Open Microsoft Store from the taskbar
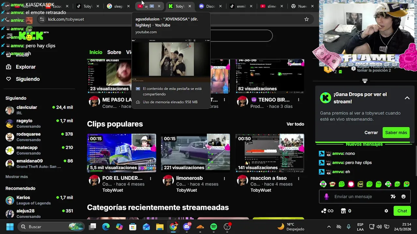 click(x=133, y=227)
